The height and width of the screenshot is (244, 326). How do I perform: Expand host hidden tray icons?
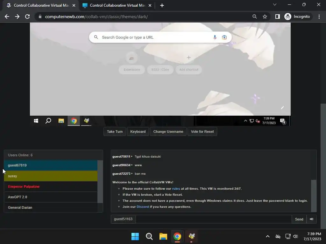click(268, 236)
